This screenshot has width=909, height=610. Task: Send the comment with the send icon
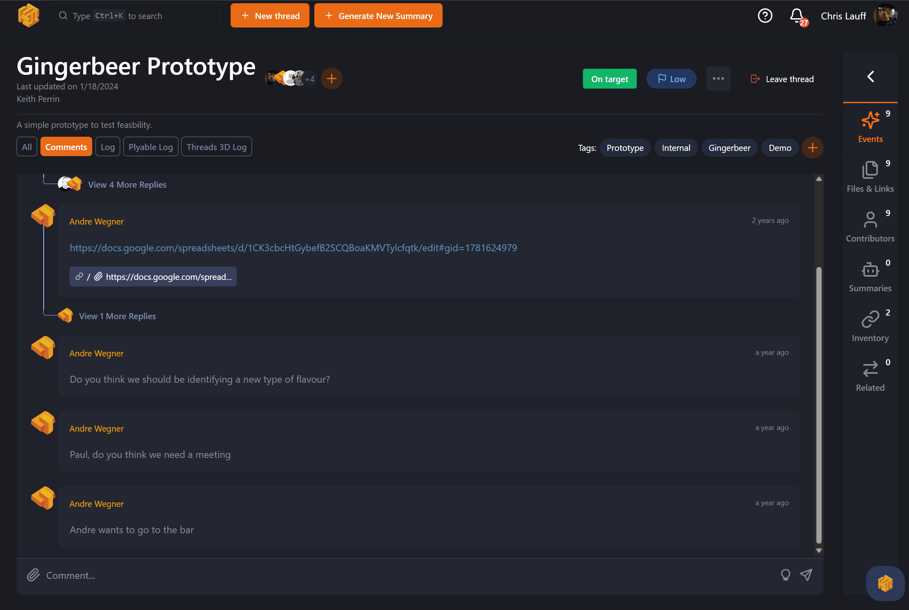click(806, 575)
